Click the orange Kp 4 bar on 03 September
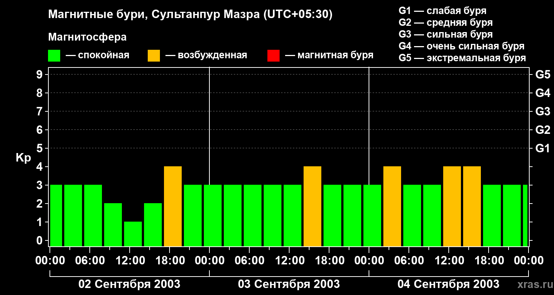Screen dimensions: 554x295 (x=312, y=206)
